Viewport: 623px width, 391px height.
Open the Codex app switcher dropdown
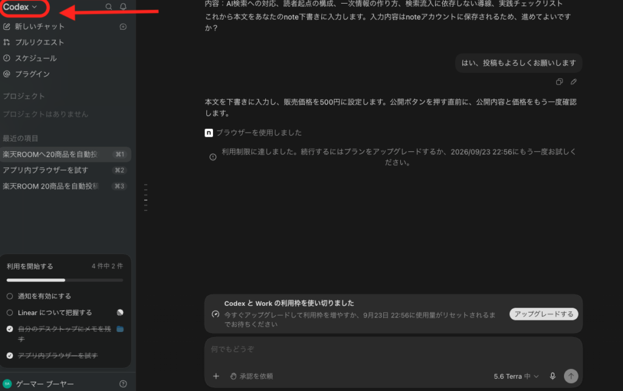[20, 7]
